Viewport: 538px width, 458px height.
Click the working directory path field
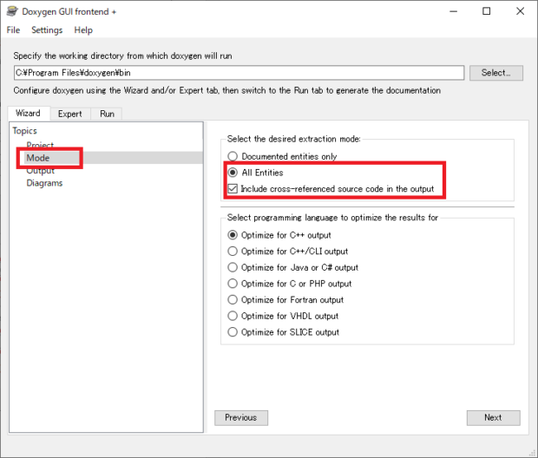[239, 73]
